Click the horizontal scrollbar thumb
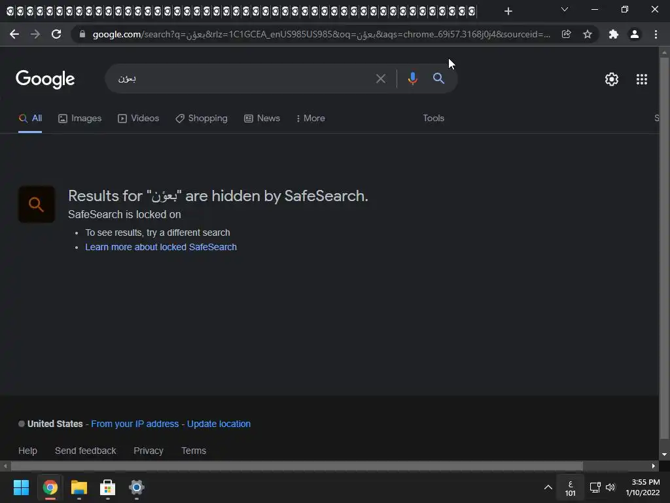Viewport: 670px width, 503px height. click(297, 466)
